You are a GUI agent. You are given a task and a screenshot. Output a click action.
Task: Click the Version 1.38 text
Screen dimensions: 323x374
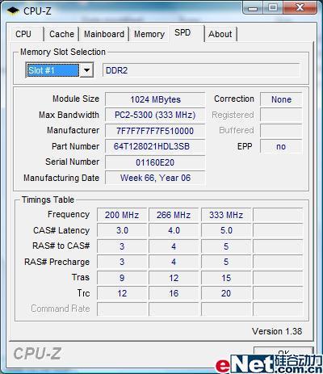pos(277,331)
